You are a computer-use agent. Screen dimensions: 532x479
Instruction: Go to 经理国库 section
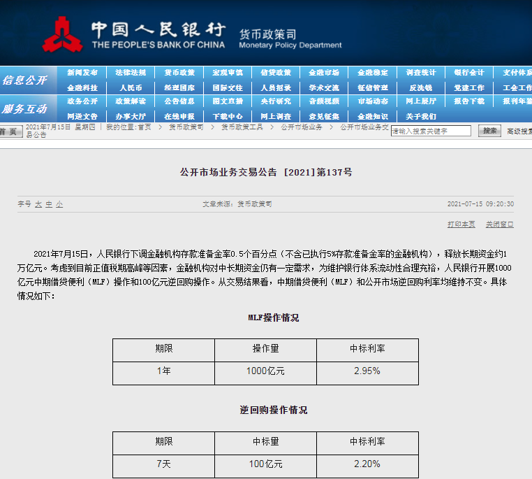(x=179, y=88)
